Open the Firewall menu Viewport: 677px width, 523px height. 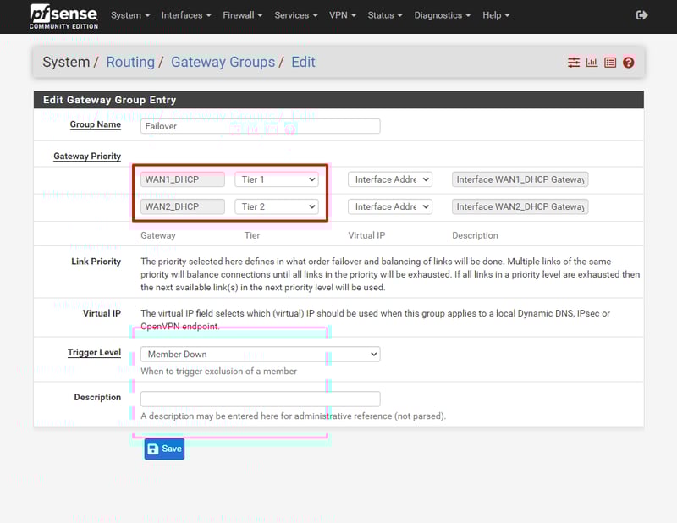pos(241,15)
